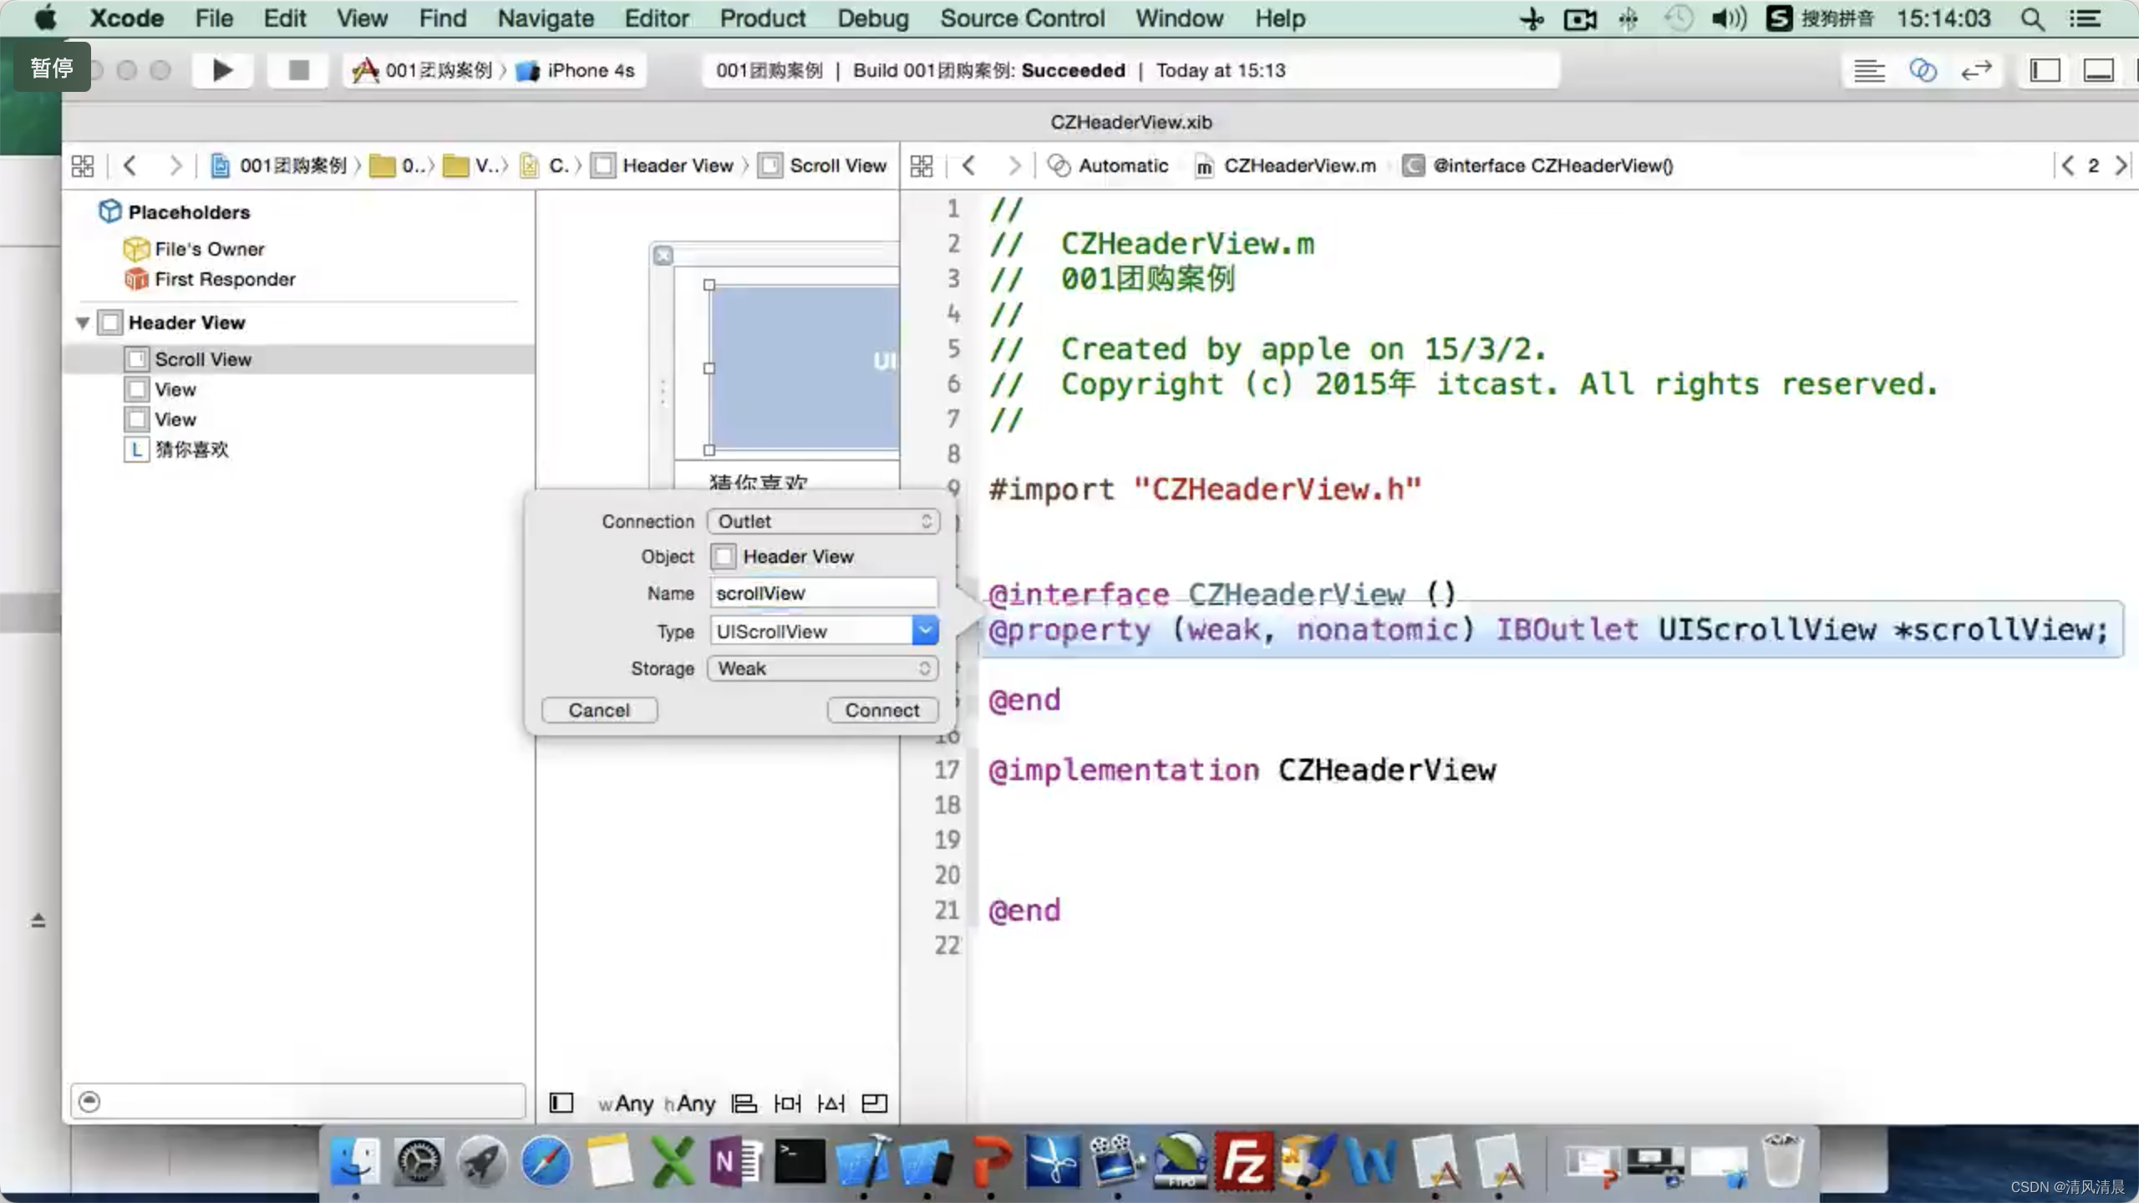Edit the outlet Name field scrollView
The height and width of the screenshot is (1203, 2139).
[x=823, y=593]
